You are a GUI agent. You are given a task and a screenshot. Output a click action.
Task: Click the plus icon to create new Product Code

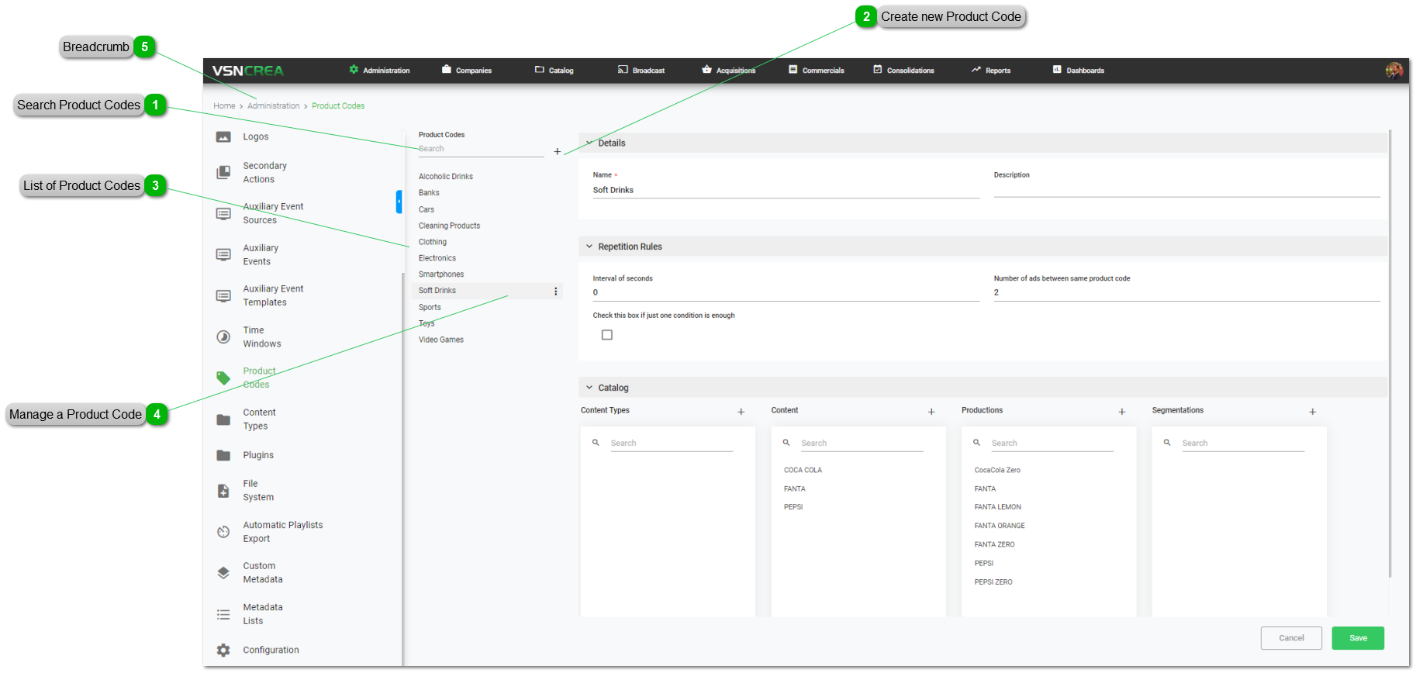coord(557,151)
